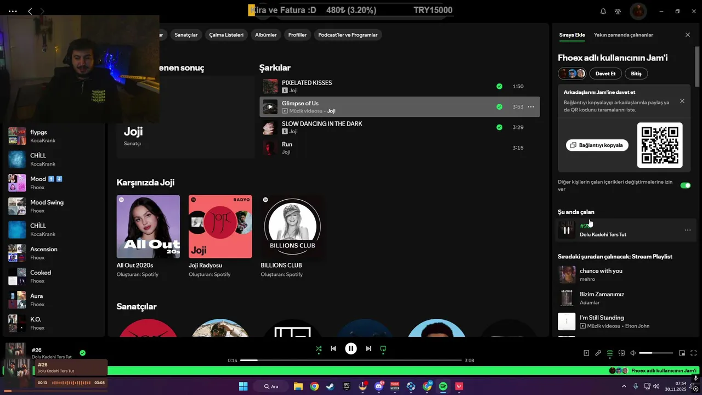
Task: Copy Jam link with Bağlantıyı kopyala
Action: pyautogui.click(x=597, y=145)
